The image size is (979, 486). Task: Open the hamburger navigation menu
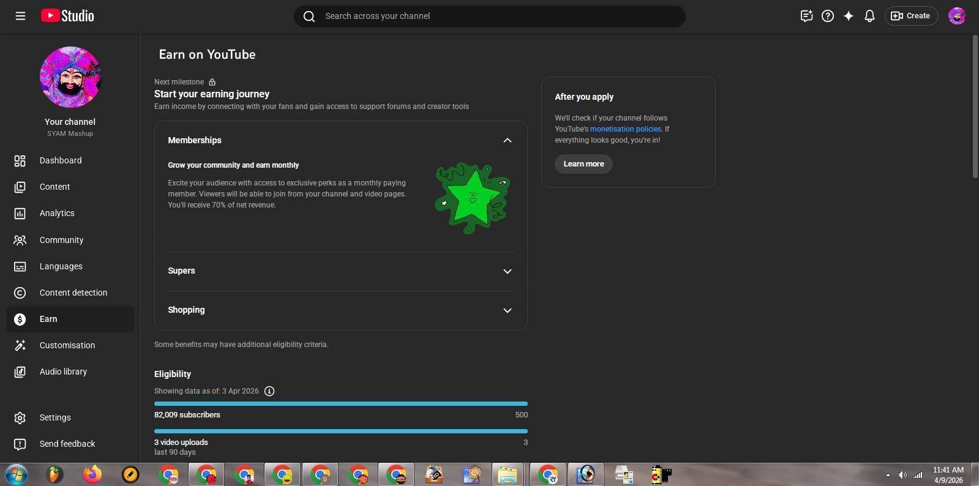[20, 16]
